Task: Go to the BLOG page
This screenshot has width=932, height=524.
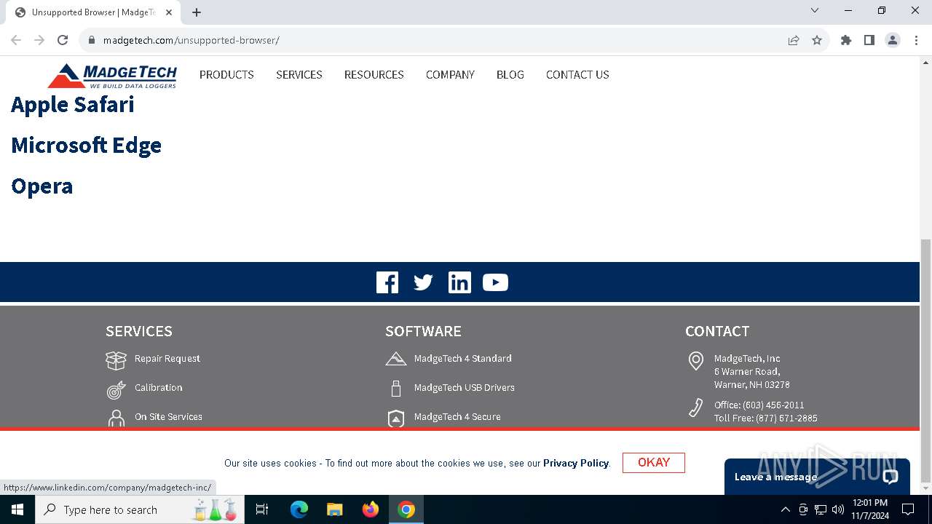Action: coord(510,74)
